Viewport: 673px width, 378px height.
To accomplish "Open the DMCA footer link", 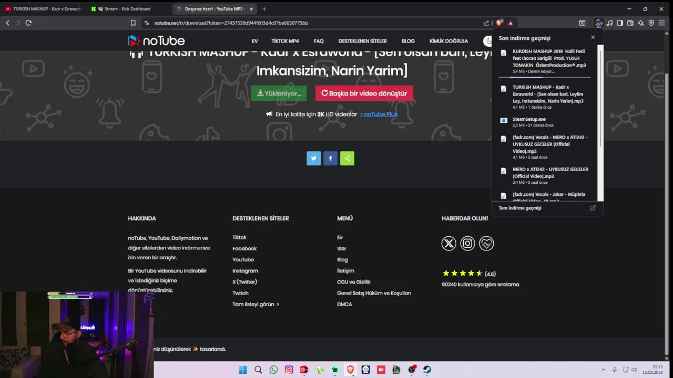I will coord(344,304).
